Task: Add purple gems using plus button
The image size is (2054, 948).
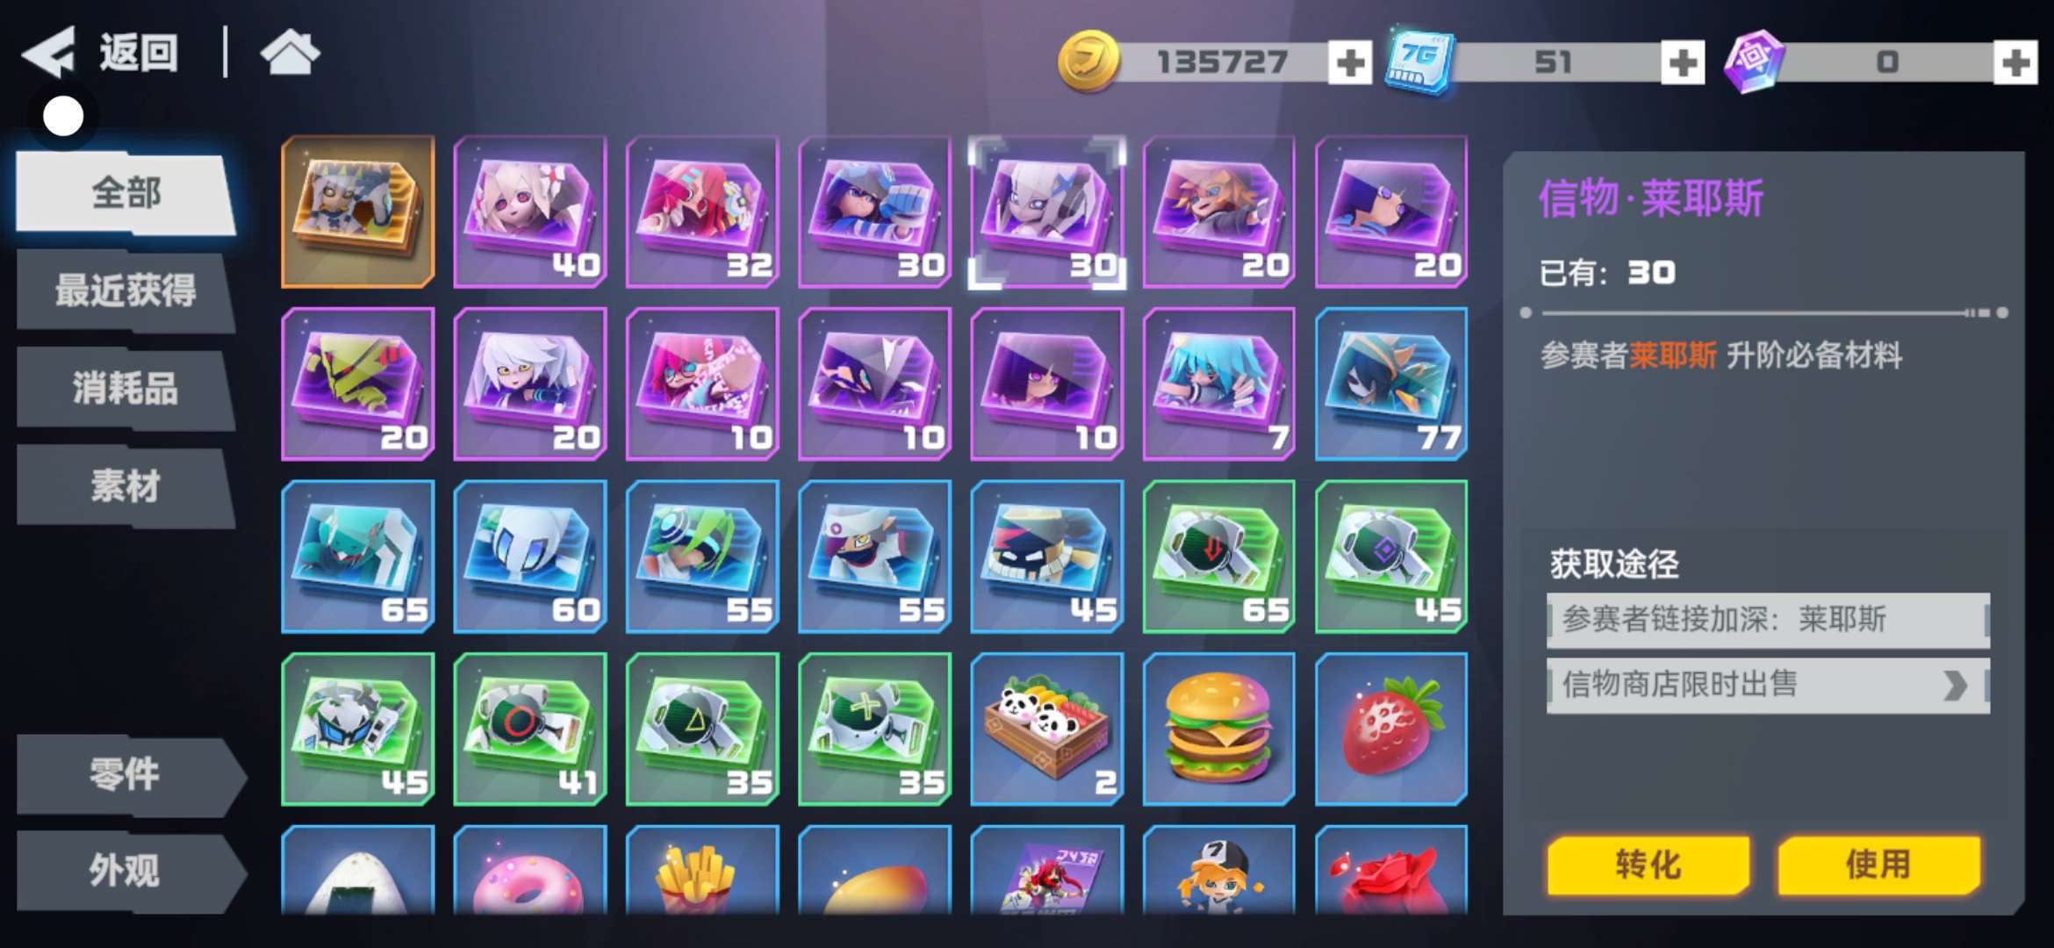Action: (x=2014, y=62)
